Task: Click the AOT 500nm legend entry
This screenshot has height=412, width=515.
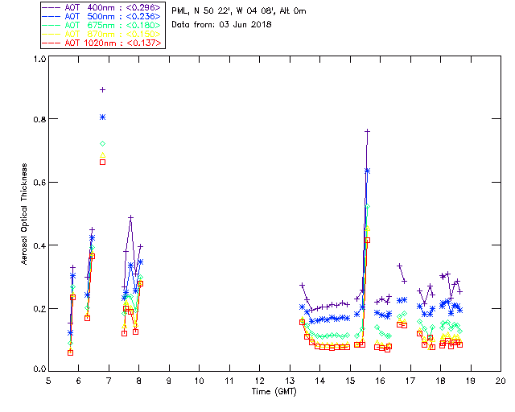Action: (102, 16)
